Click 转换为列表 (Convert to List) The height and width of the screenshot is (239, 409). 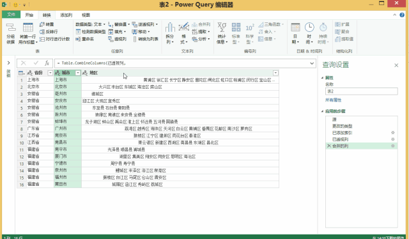pyautogui.click(x=146, y=39)
